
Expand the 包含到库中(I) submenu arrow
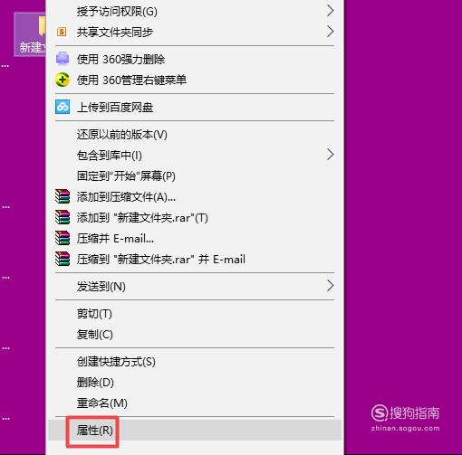pyautogui.click(x=331, y=155)
